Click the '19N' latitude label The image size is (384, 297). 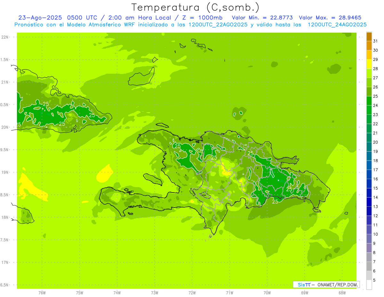4,172
